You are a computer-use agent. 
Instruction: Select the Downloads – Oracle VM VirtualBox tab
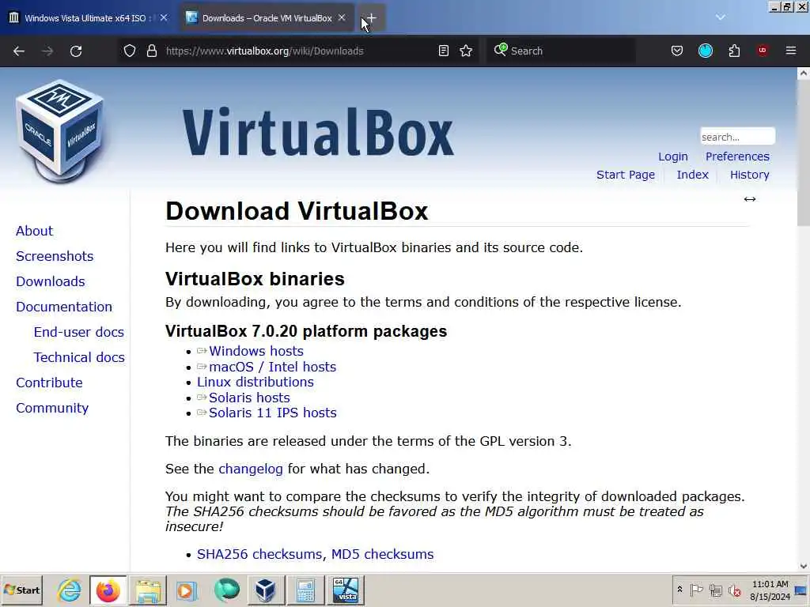coord(267,18)
